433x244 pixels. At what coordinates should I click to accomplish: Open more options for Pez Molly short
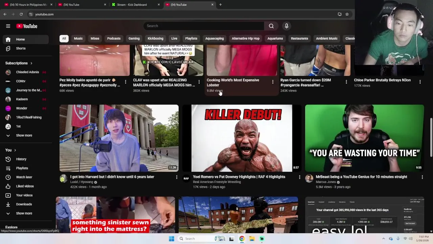[126, 82]
